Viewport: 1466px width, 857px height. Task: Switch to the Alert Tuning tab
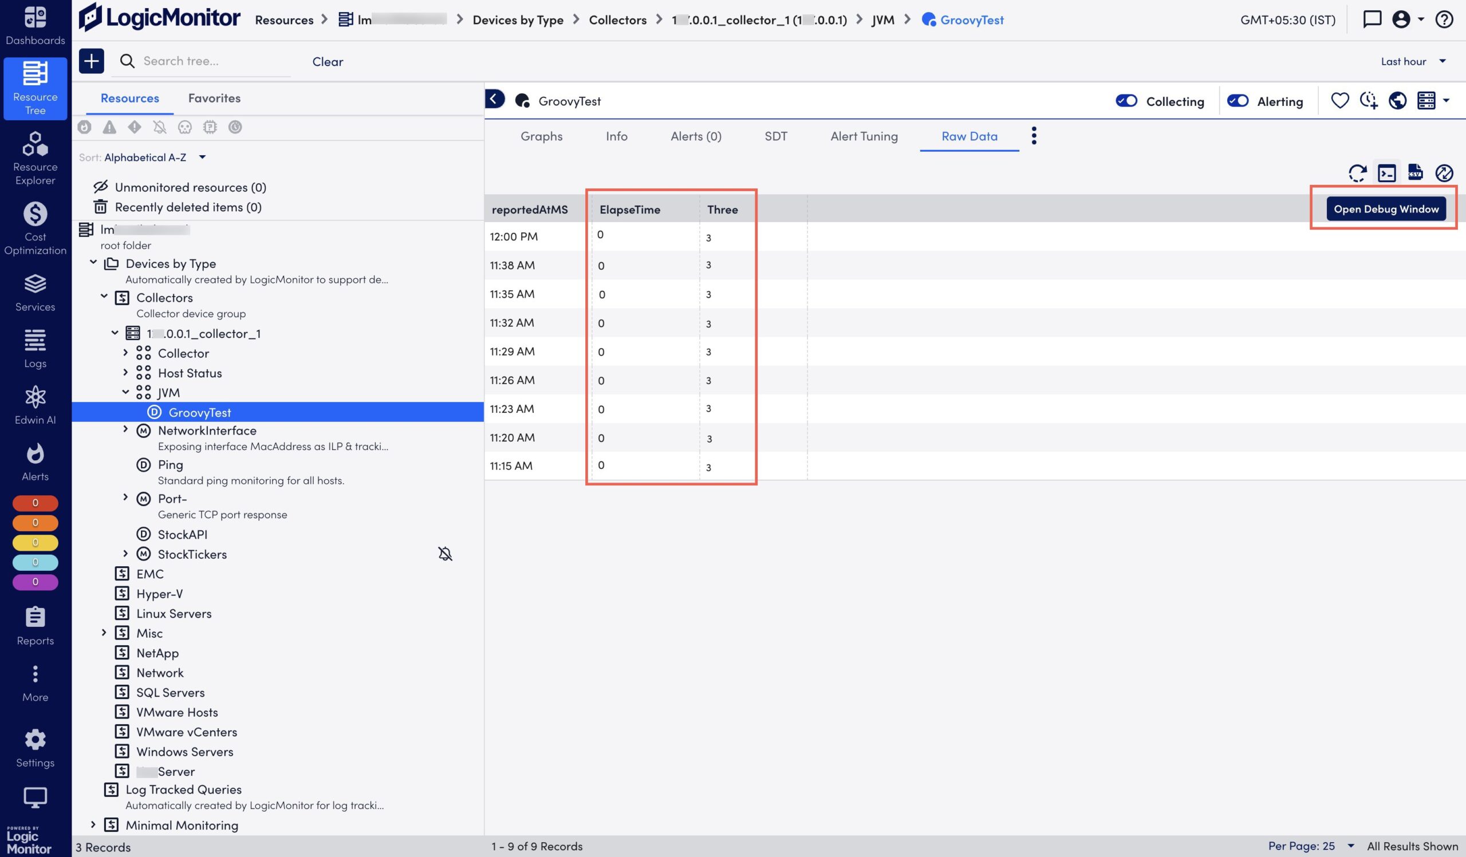coord(864,136)
